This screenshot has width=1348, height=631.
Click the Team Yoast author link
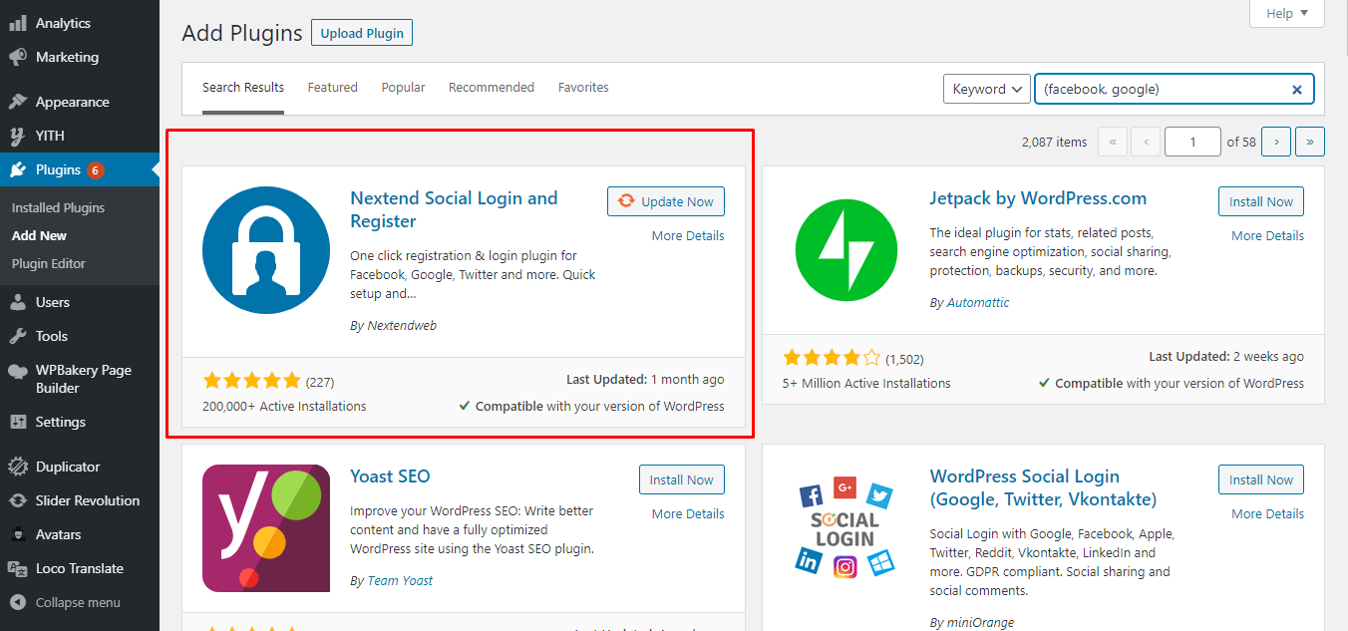click(400, 581)
